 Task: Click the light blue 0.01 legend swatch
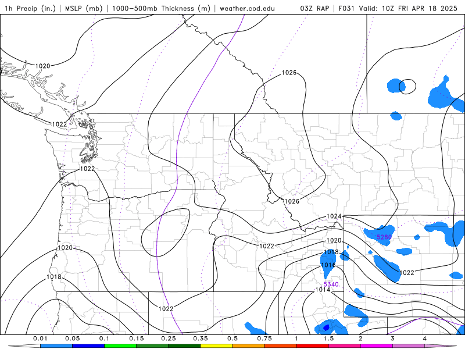[x=56, y=346]
